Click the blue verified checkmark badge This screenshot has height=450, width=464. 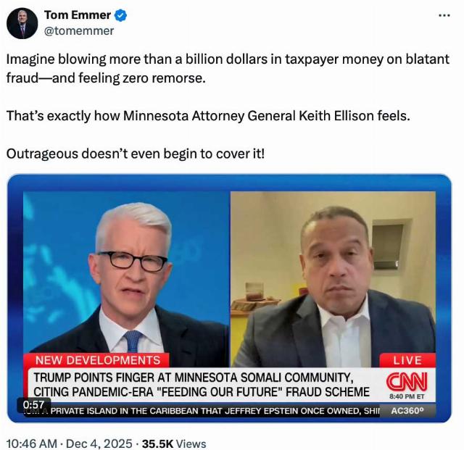(121, 15)
